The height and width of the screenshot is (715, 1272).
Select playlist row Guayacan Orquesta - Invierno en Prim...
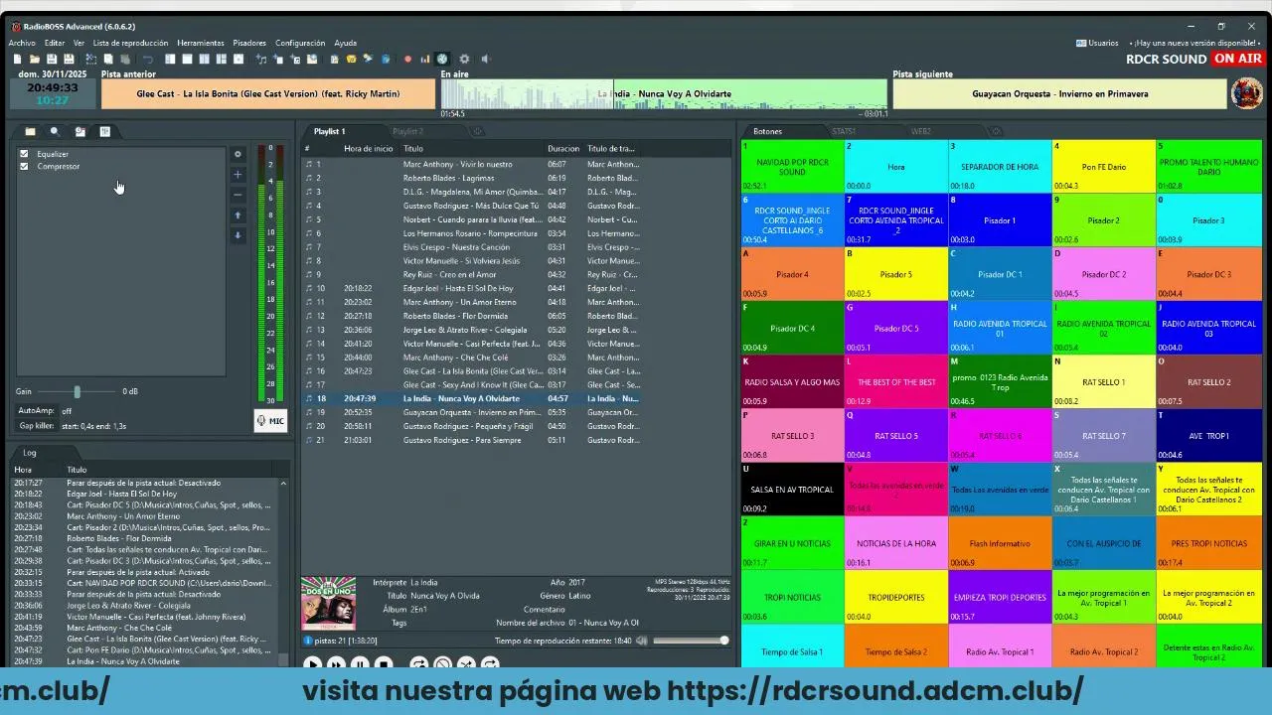point(471,412)
